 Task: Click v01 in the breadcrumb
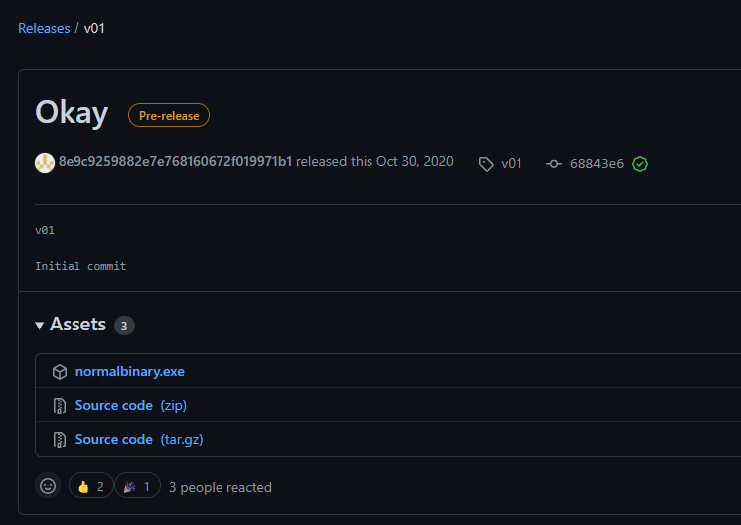tap(94, 28)
